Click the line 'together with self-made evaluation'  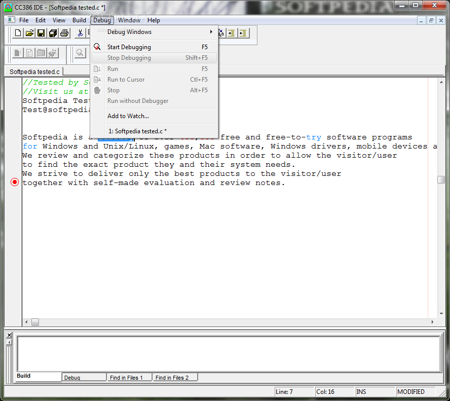coord(154,183)
